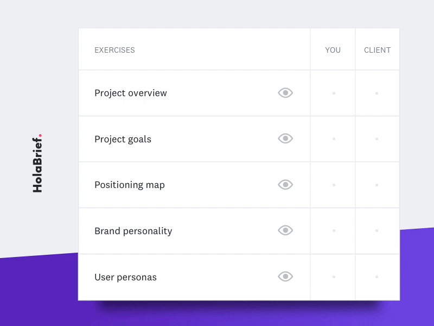Preview the Brand personality exercise

pos(285,230)
